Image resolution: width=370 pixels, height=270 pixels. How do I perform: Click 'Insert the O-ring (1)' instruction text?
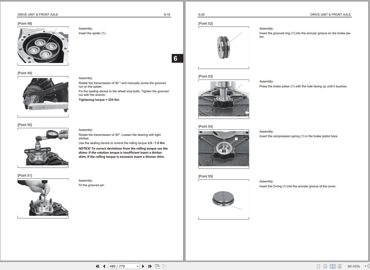298,186
